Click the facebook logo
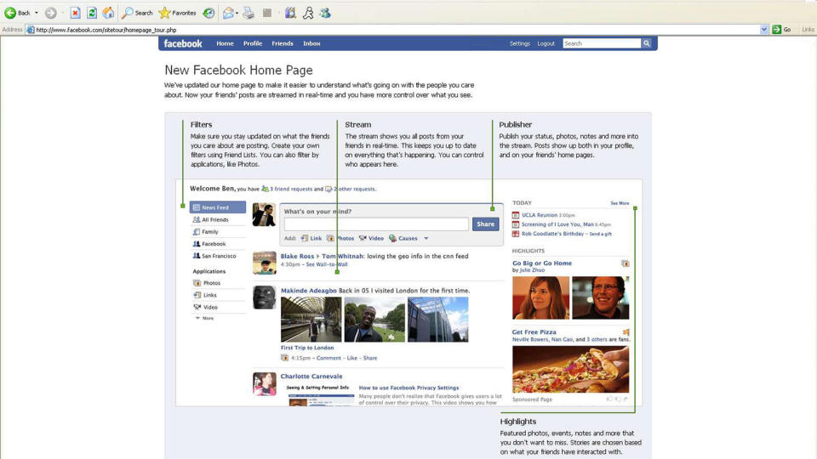The height and width of the screenshot is (459, 817). [183, 43]
